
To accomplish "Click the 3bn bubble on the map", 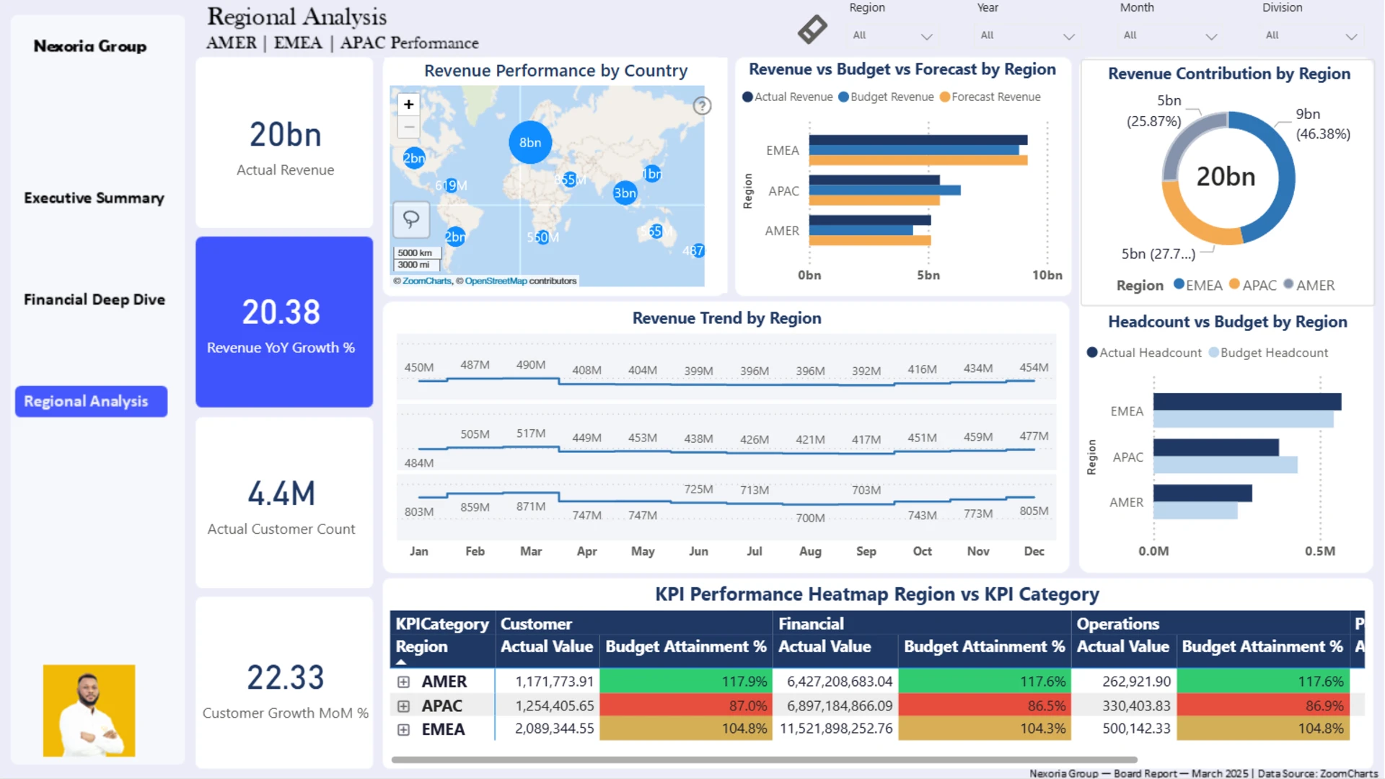I will coord(625,193).
